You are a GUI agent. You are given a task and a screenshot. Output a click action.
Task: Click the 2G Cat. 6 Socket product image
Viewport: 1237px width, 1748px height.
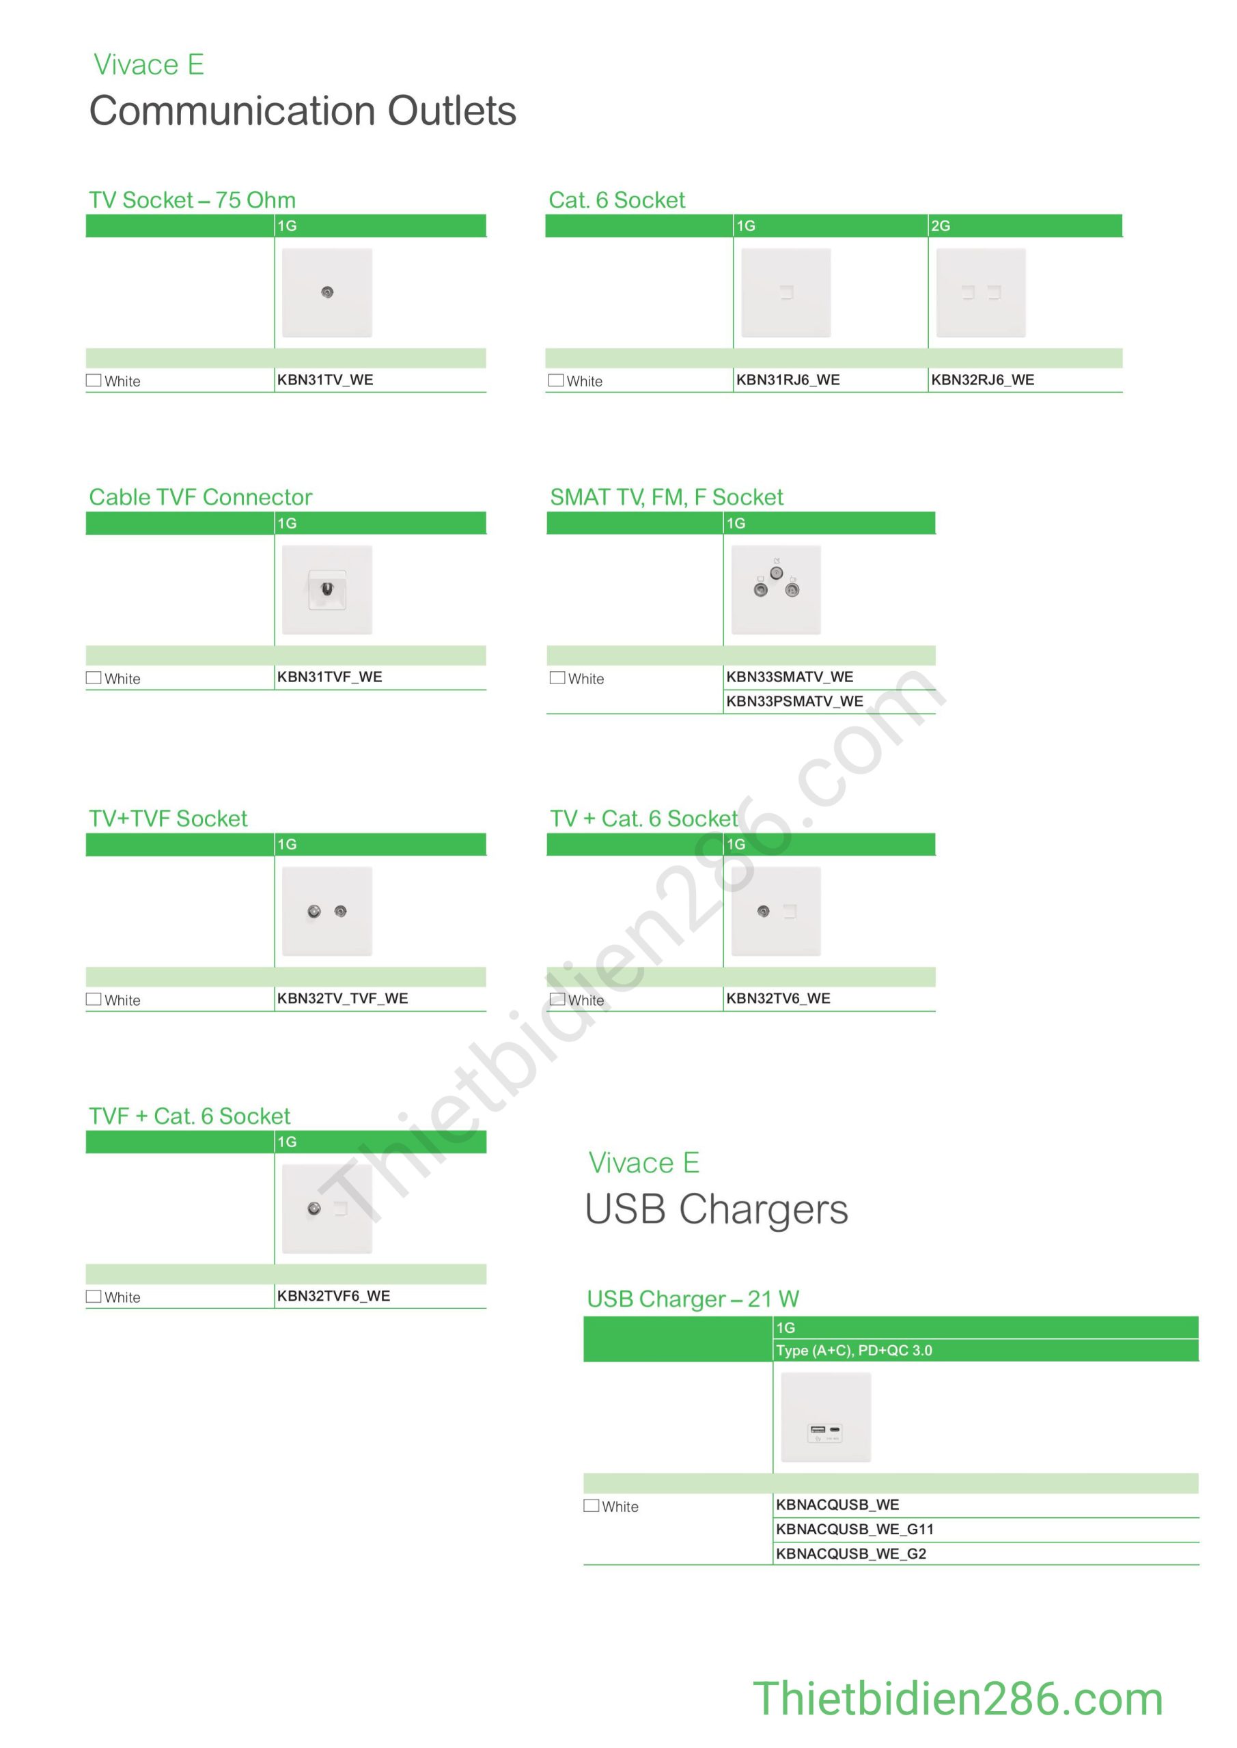tap(980, 292)
